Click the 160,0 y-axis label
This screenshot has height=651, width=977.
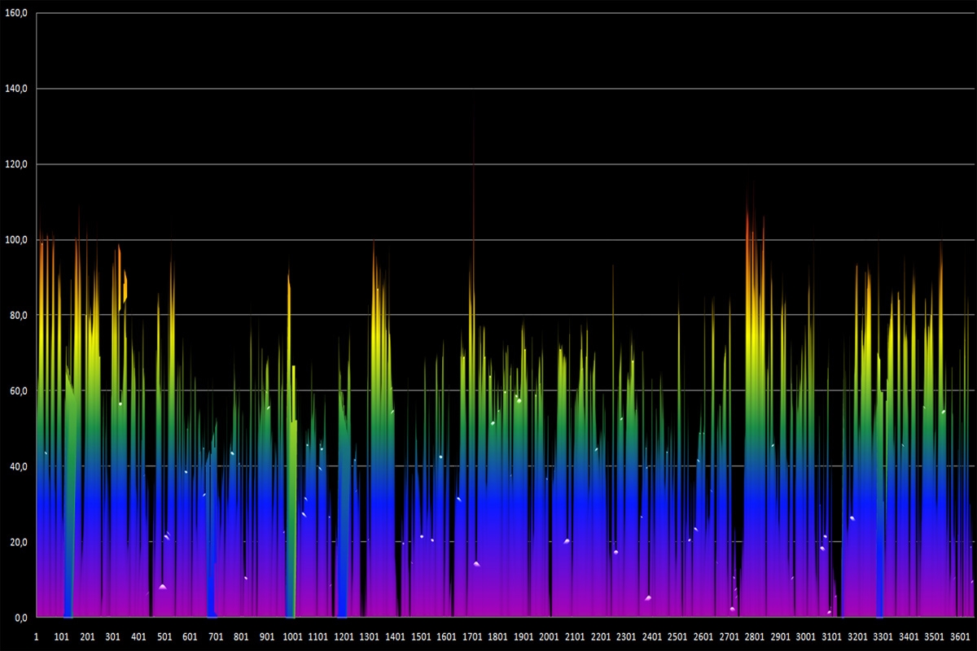pyautogui.click(x=18, y=13)
